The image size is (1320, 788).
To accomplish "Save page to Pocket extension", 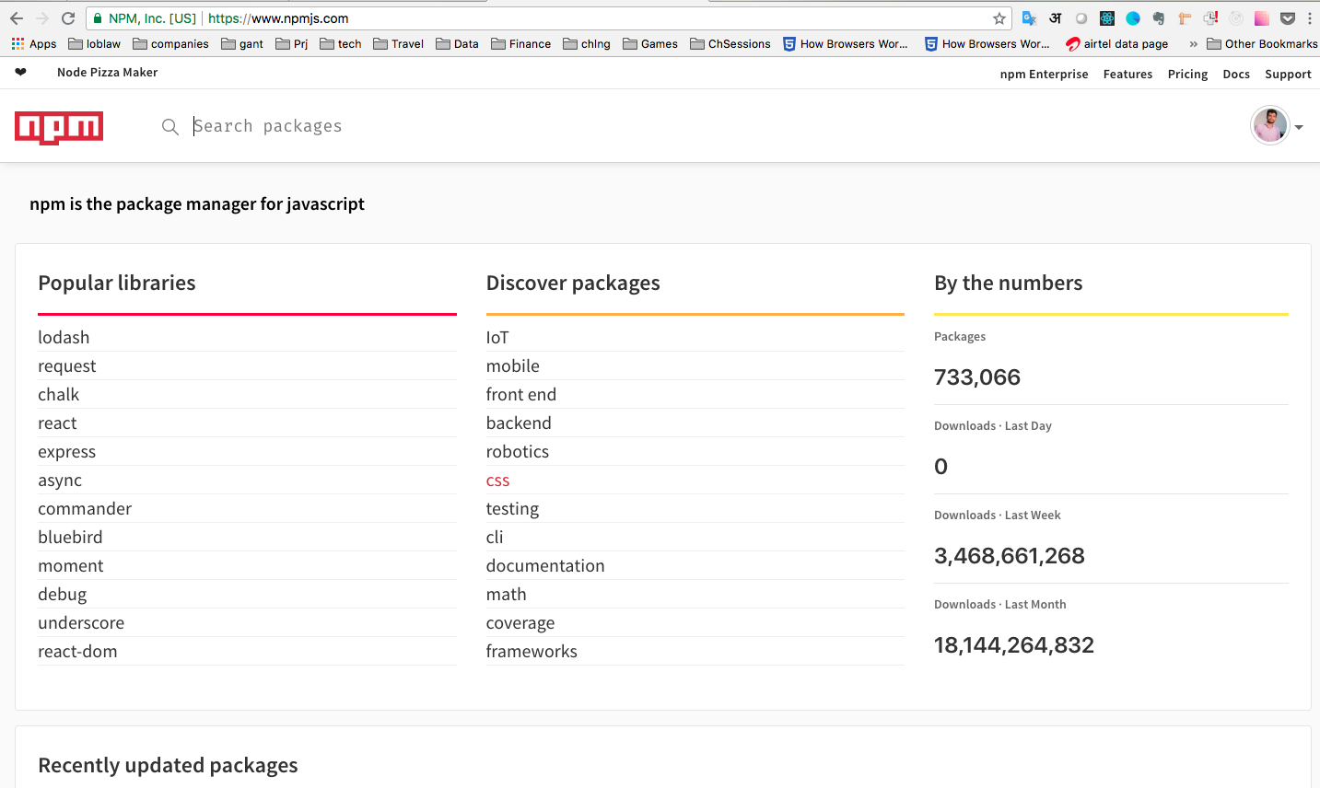I will point(1288,18).
